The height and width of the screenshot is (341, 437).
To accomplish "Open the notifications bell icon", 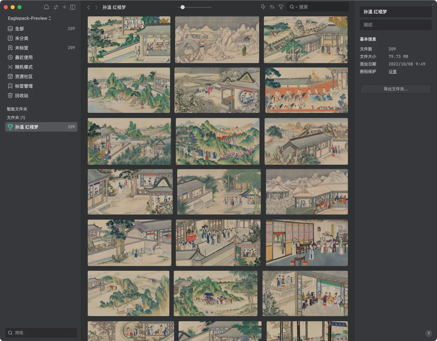I will [46, 7].
